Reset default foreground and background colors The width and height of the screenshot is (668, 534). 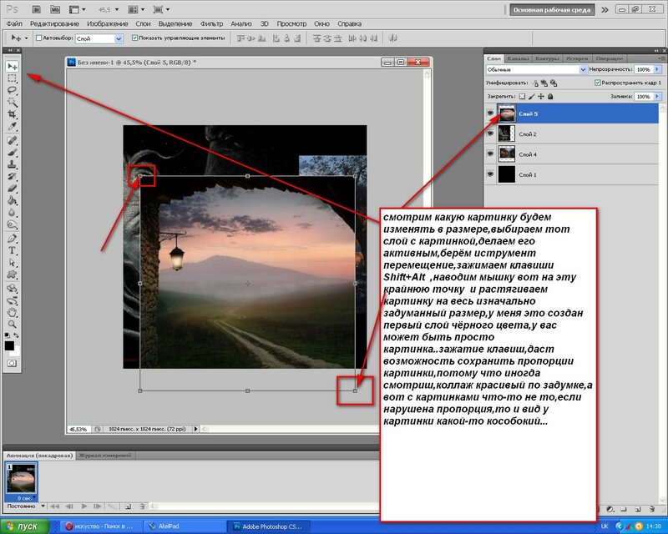8,335
